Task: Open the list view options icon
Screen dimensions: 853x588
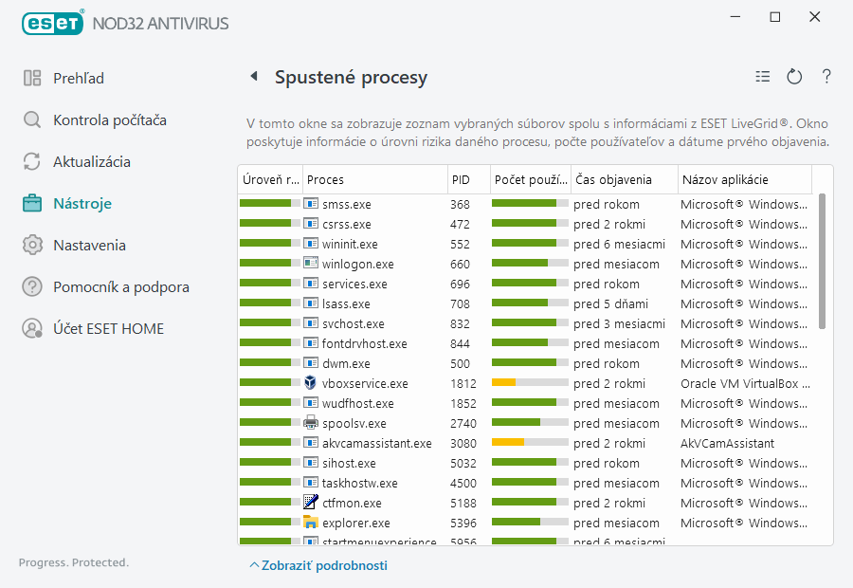Action: click(x=763, y=78)
